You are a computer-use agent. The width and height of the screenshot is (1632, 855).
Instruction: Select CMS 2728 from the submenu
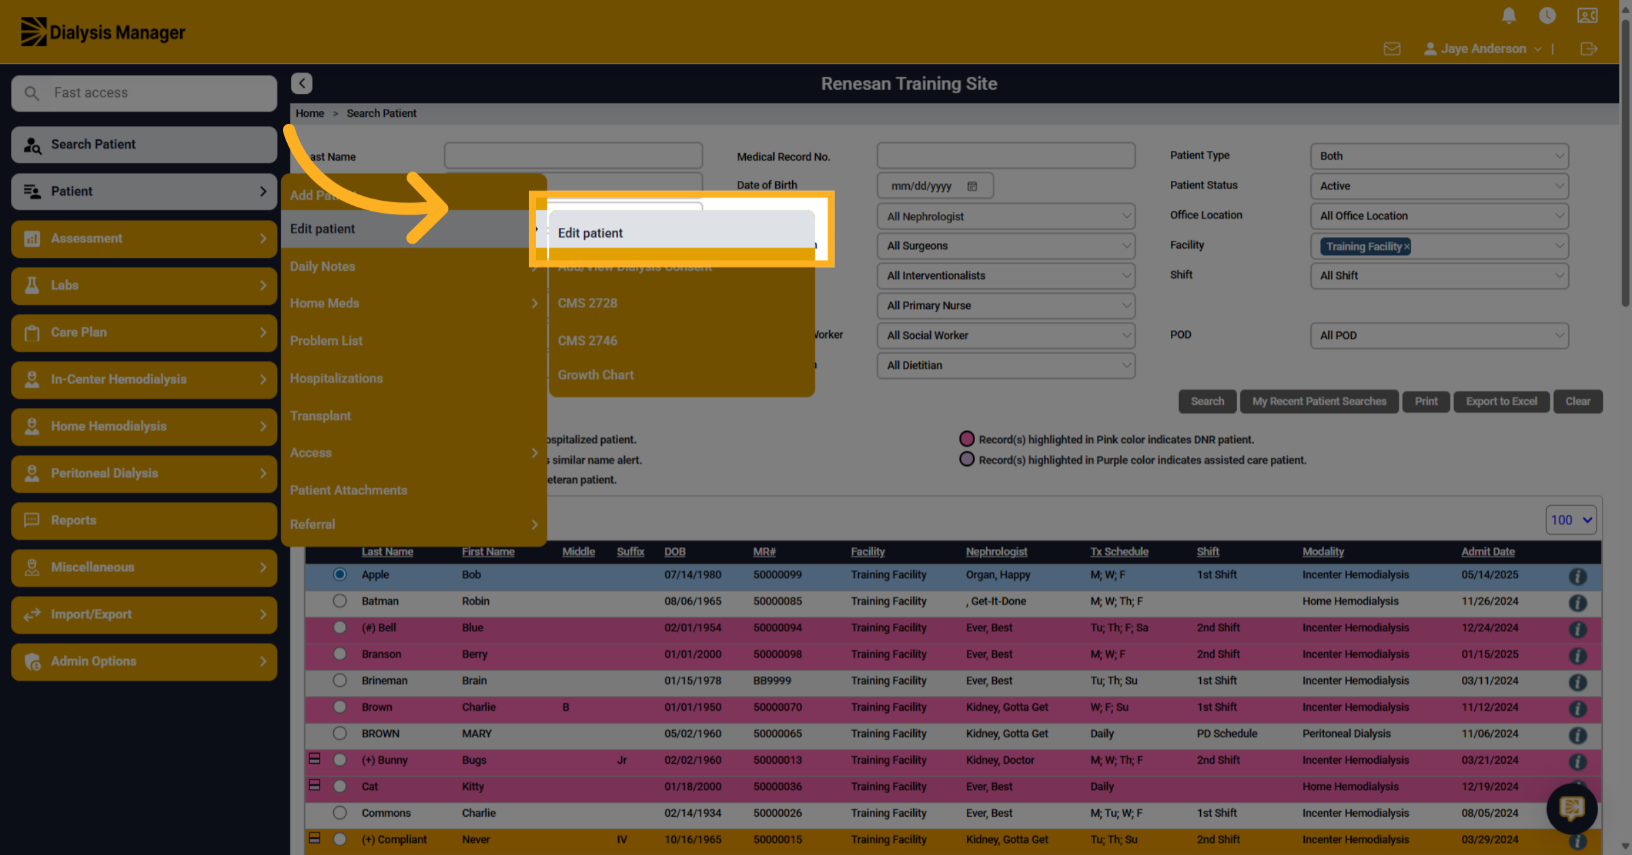[x=681, y=303]
